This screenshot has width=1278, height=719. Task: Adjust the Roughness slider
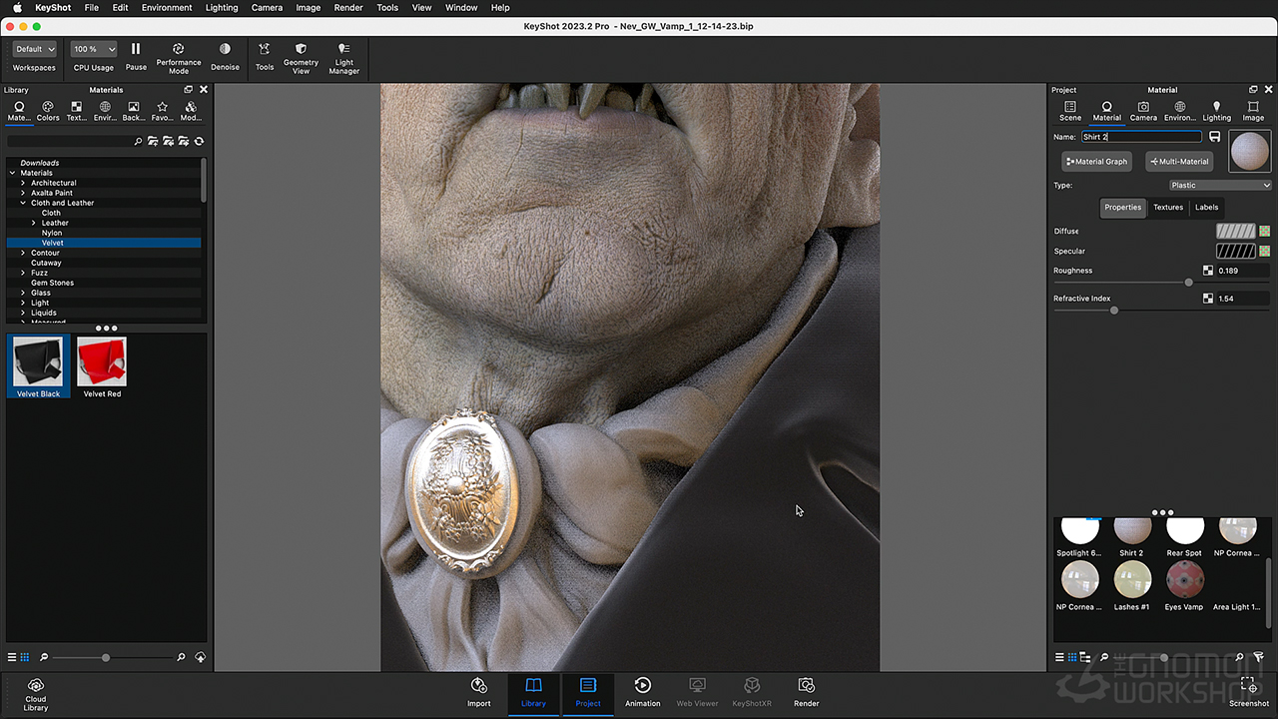[x=1188, y=283]
